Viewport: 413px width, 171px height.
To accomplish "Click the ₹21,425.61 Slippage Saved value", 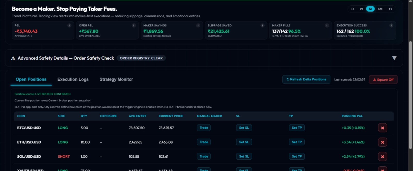I will click(219, 31).
